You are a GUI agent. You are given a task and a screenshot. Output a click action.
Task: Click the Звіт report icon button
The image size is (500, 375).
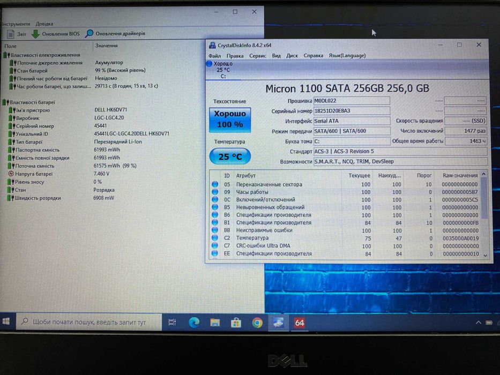click(x=11, y=34)
